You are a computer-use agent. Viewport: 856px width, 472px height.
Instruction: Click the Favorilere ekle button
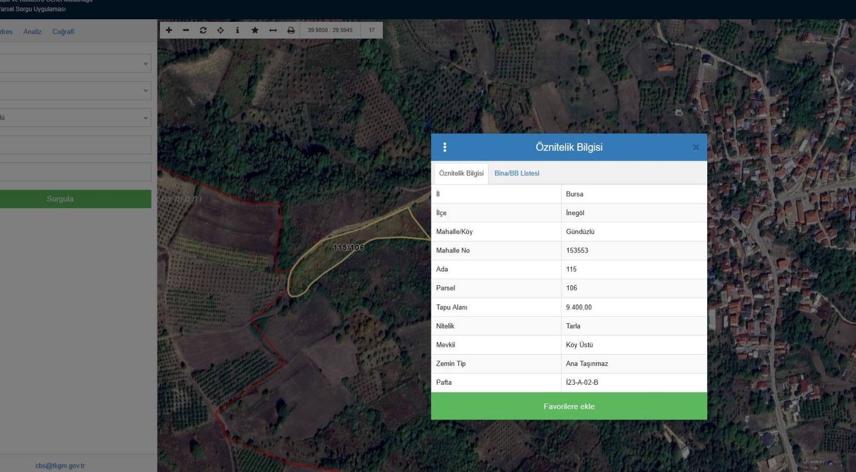tap(569, 406)
